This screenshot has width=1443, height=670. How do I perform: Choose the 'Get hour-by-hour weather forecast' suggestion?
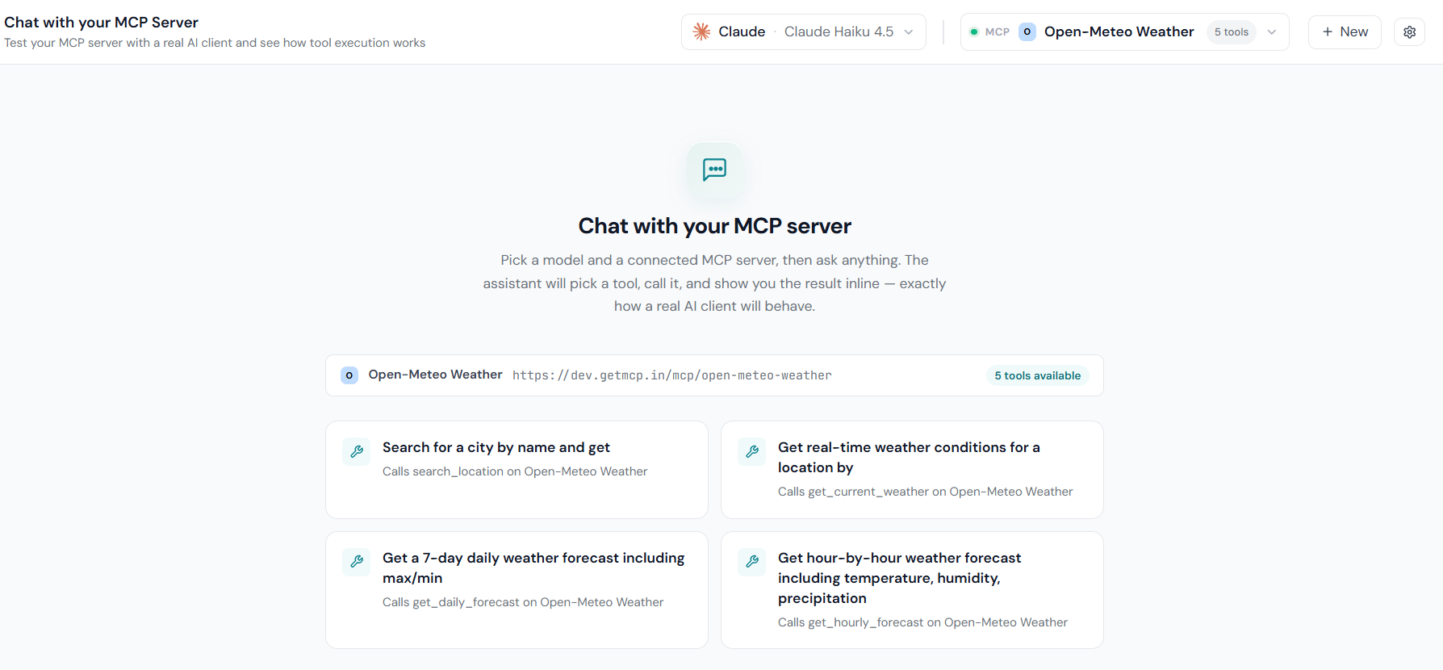tap(912, 590)
